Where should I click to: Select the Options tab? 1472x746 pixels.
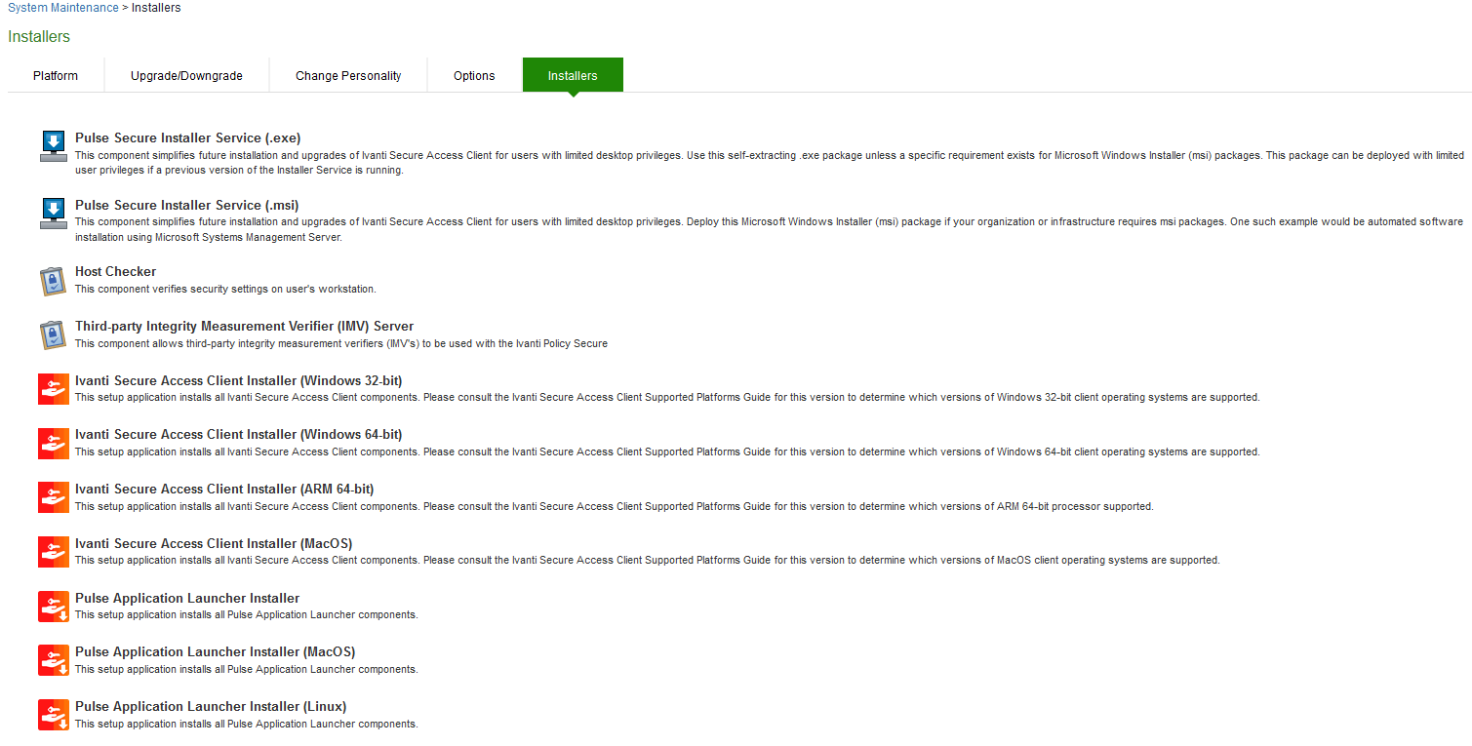(x=474, y=75)
